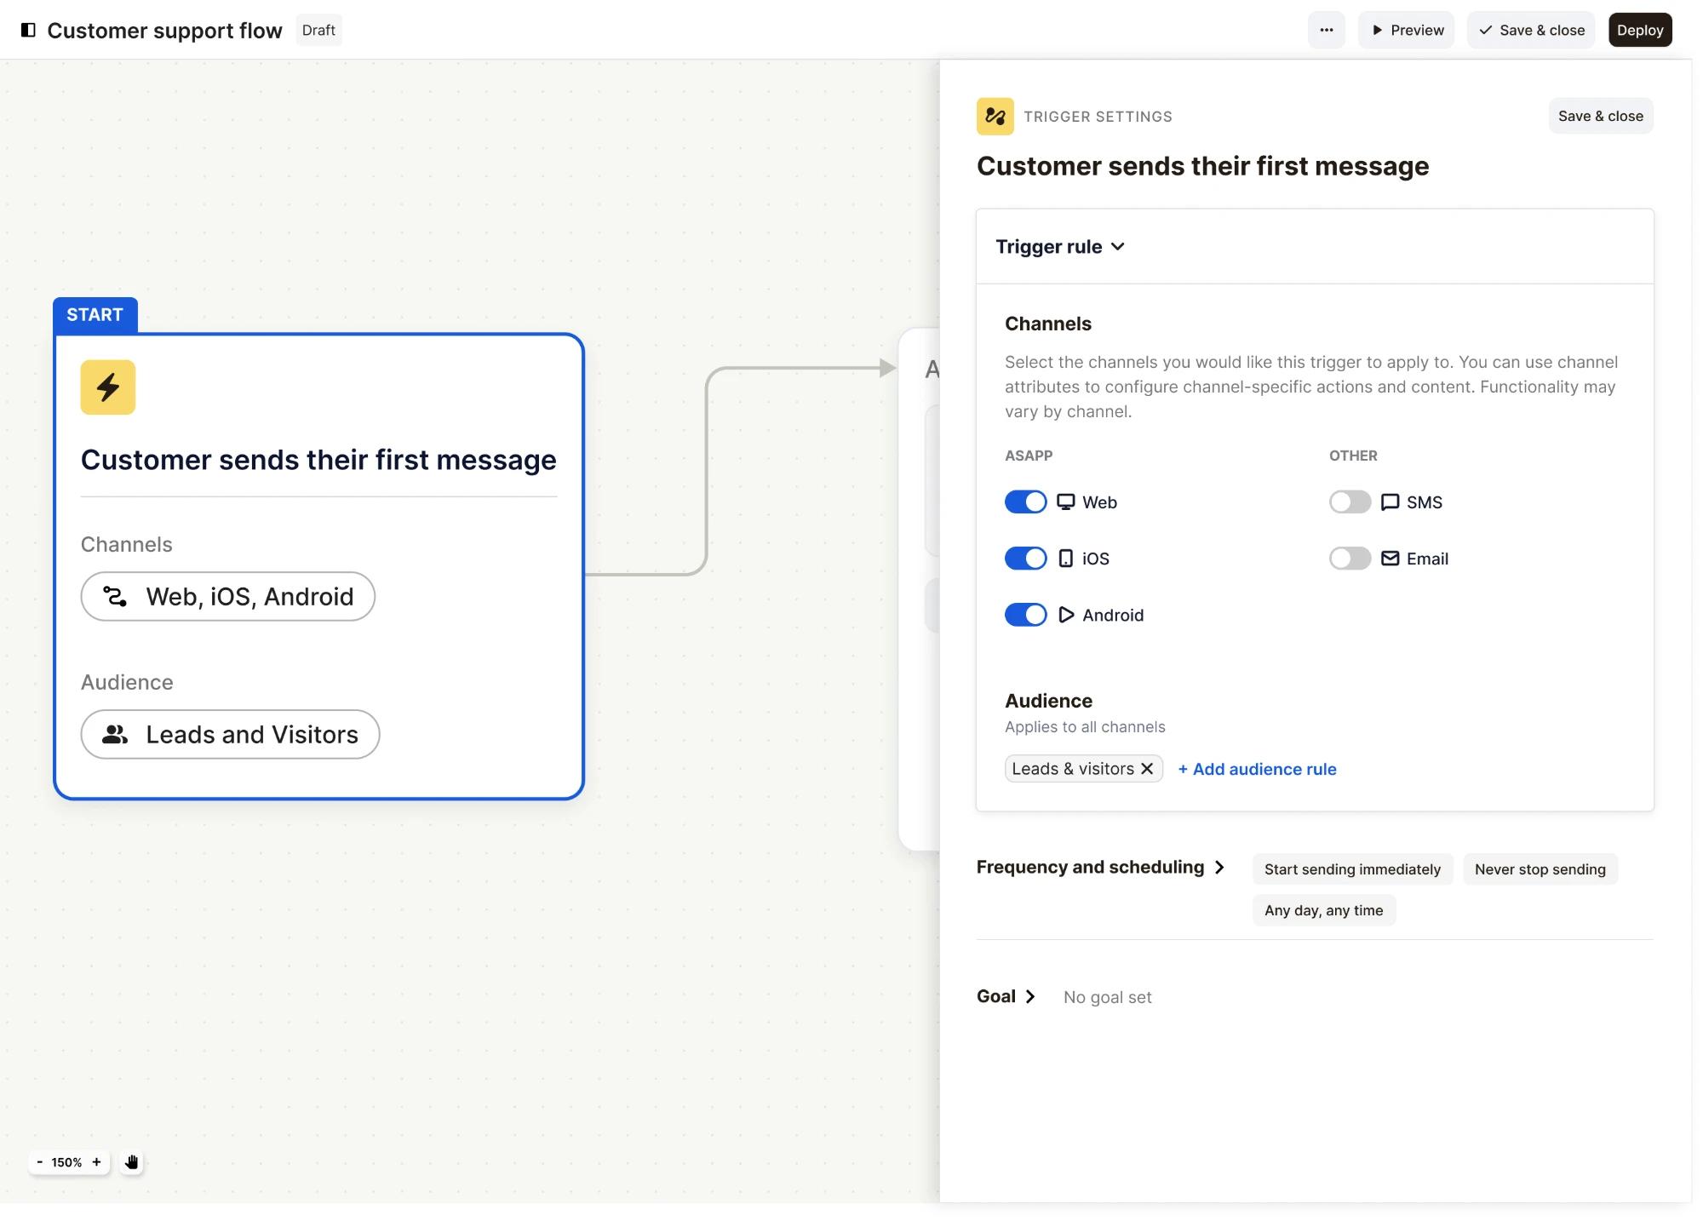Click the audience people icon in start card
Image resolution: width=1703 pixels, height=1221 pixels.
pyautogui.click(x=115, y=734)
